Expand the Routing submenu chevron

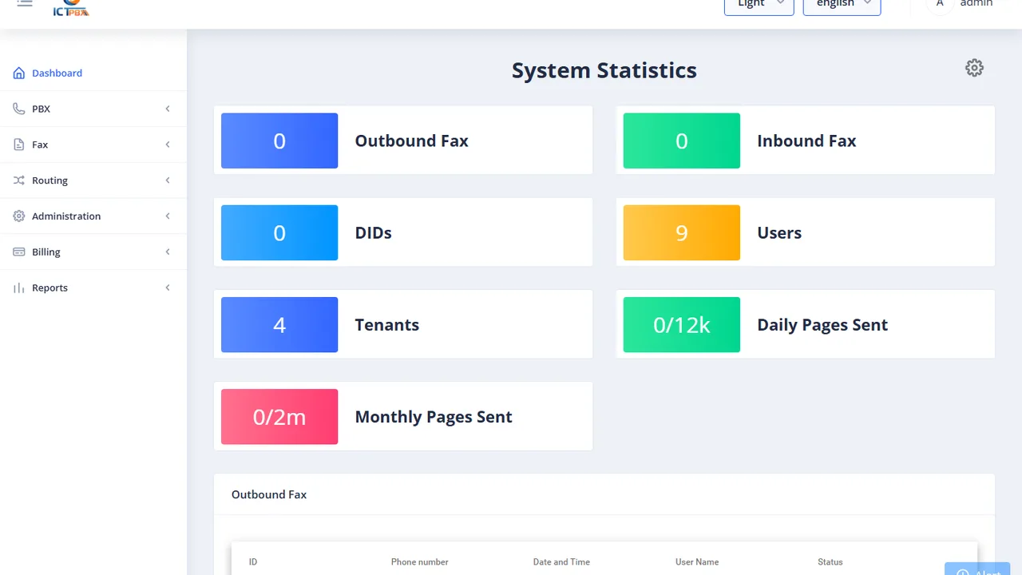pyautogui.click(x=168, y=180)
